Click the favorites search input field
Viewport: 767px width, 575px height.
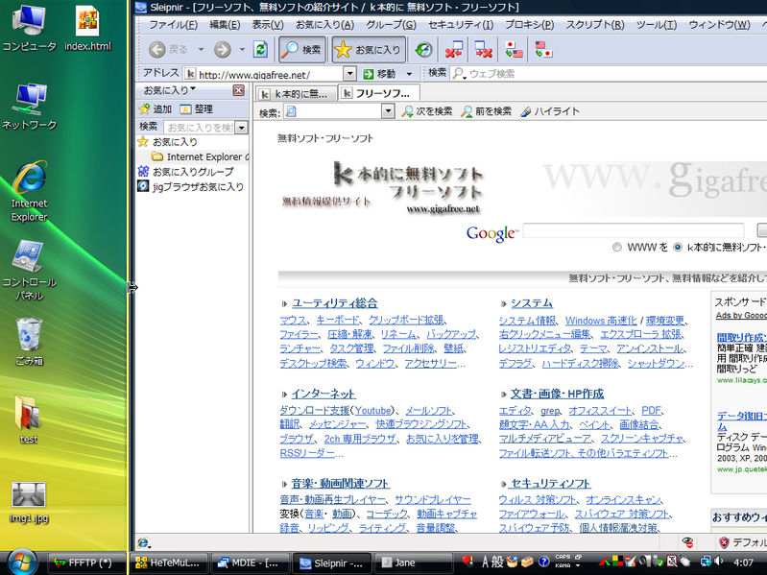coord(199,128)
